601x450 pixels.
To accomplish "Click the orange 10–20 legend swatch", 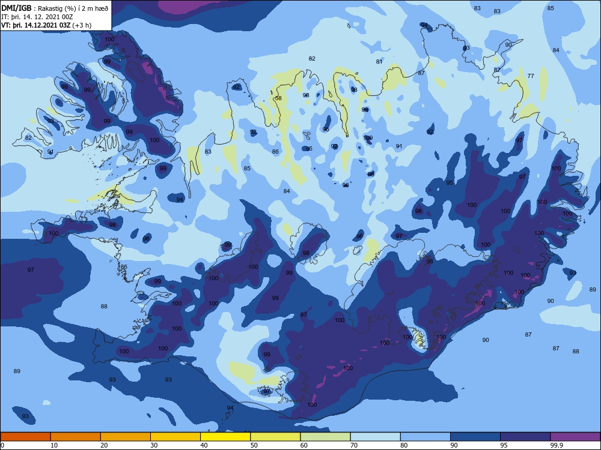I will tap(76, 437).
